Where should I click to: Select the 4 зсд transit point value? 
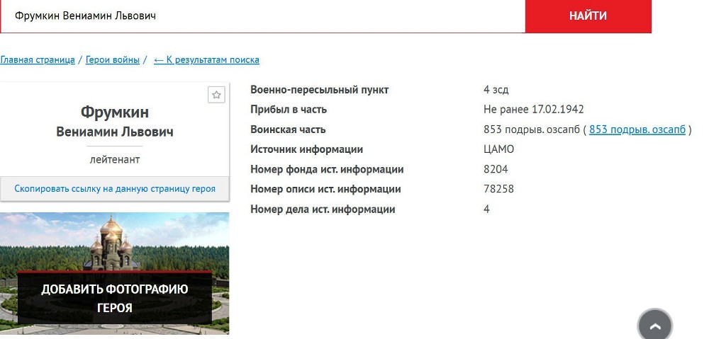coord(496,90)
